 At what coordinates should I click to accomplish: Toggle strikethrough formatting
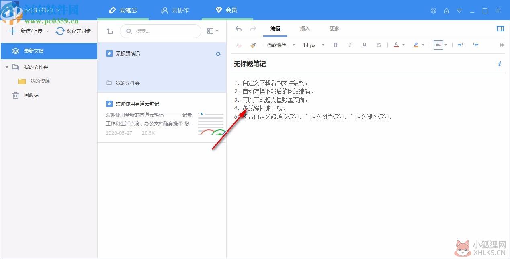tap(379, 45)
